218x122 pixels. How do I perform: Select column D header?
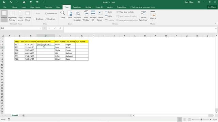(46, 36)
